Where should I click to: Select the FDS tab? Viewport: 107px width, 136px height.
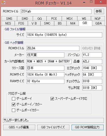coord(21,23)
